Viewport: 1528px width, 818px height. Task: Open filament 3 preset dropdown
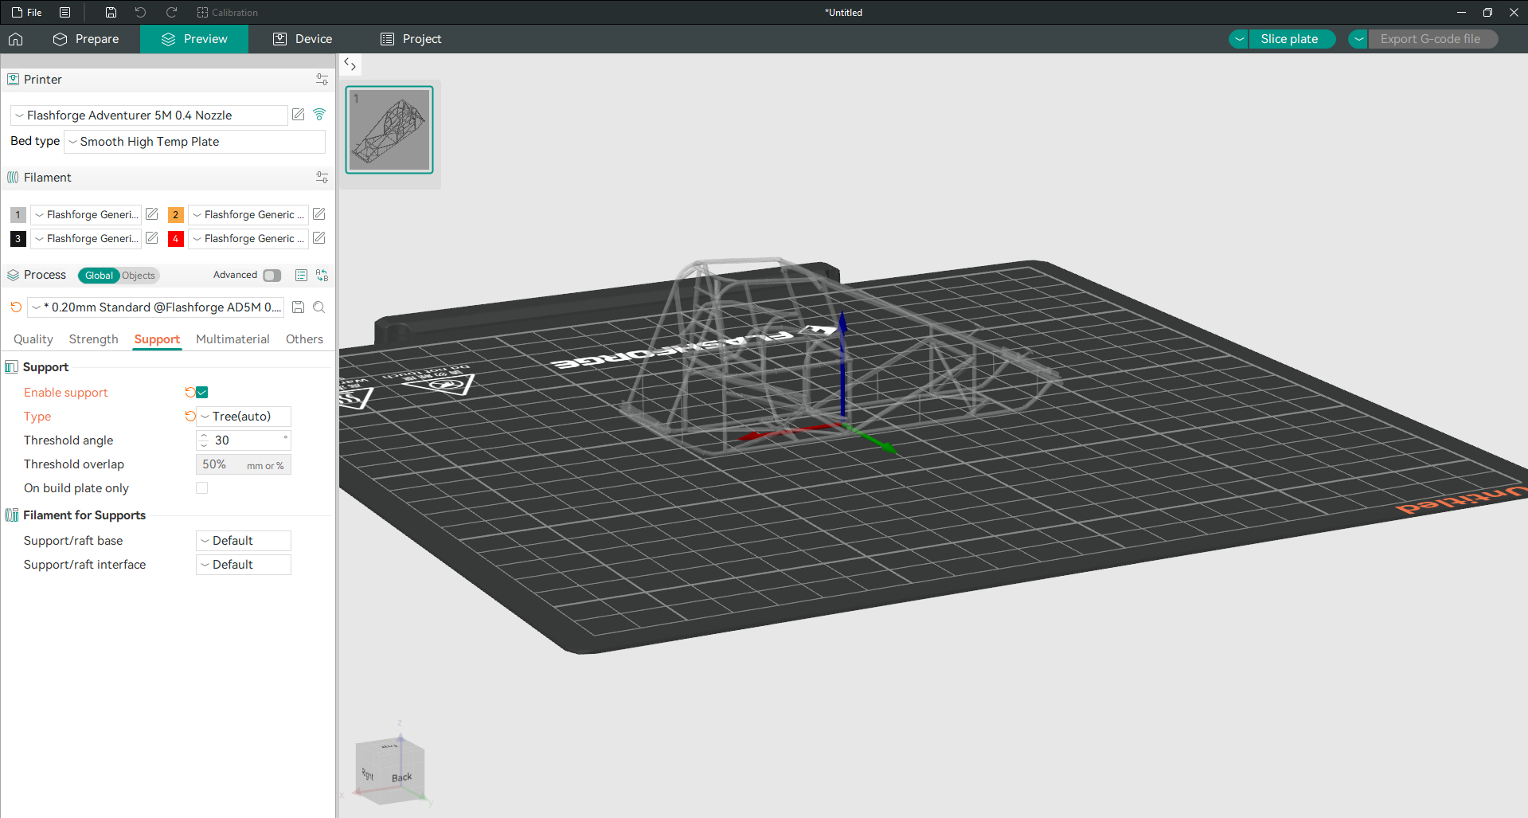point(86,238)
